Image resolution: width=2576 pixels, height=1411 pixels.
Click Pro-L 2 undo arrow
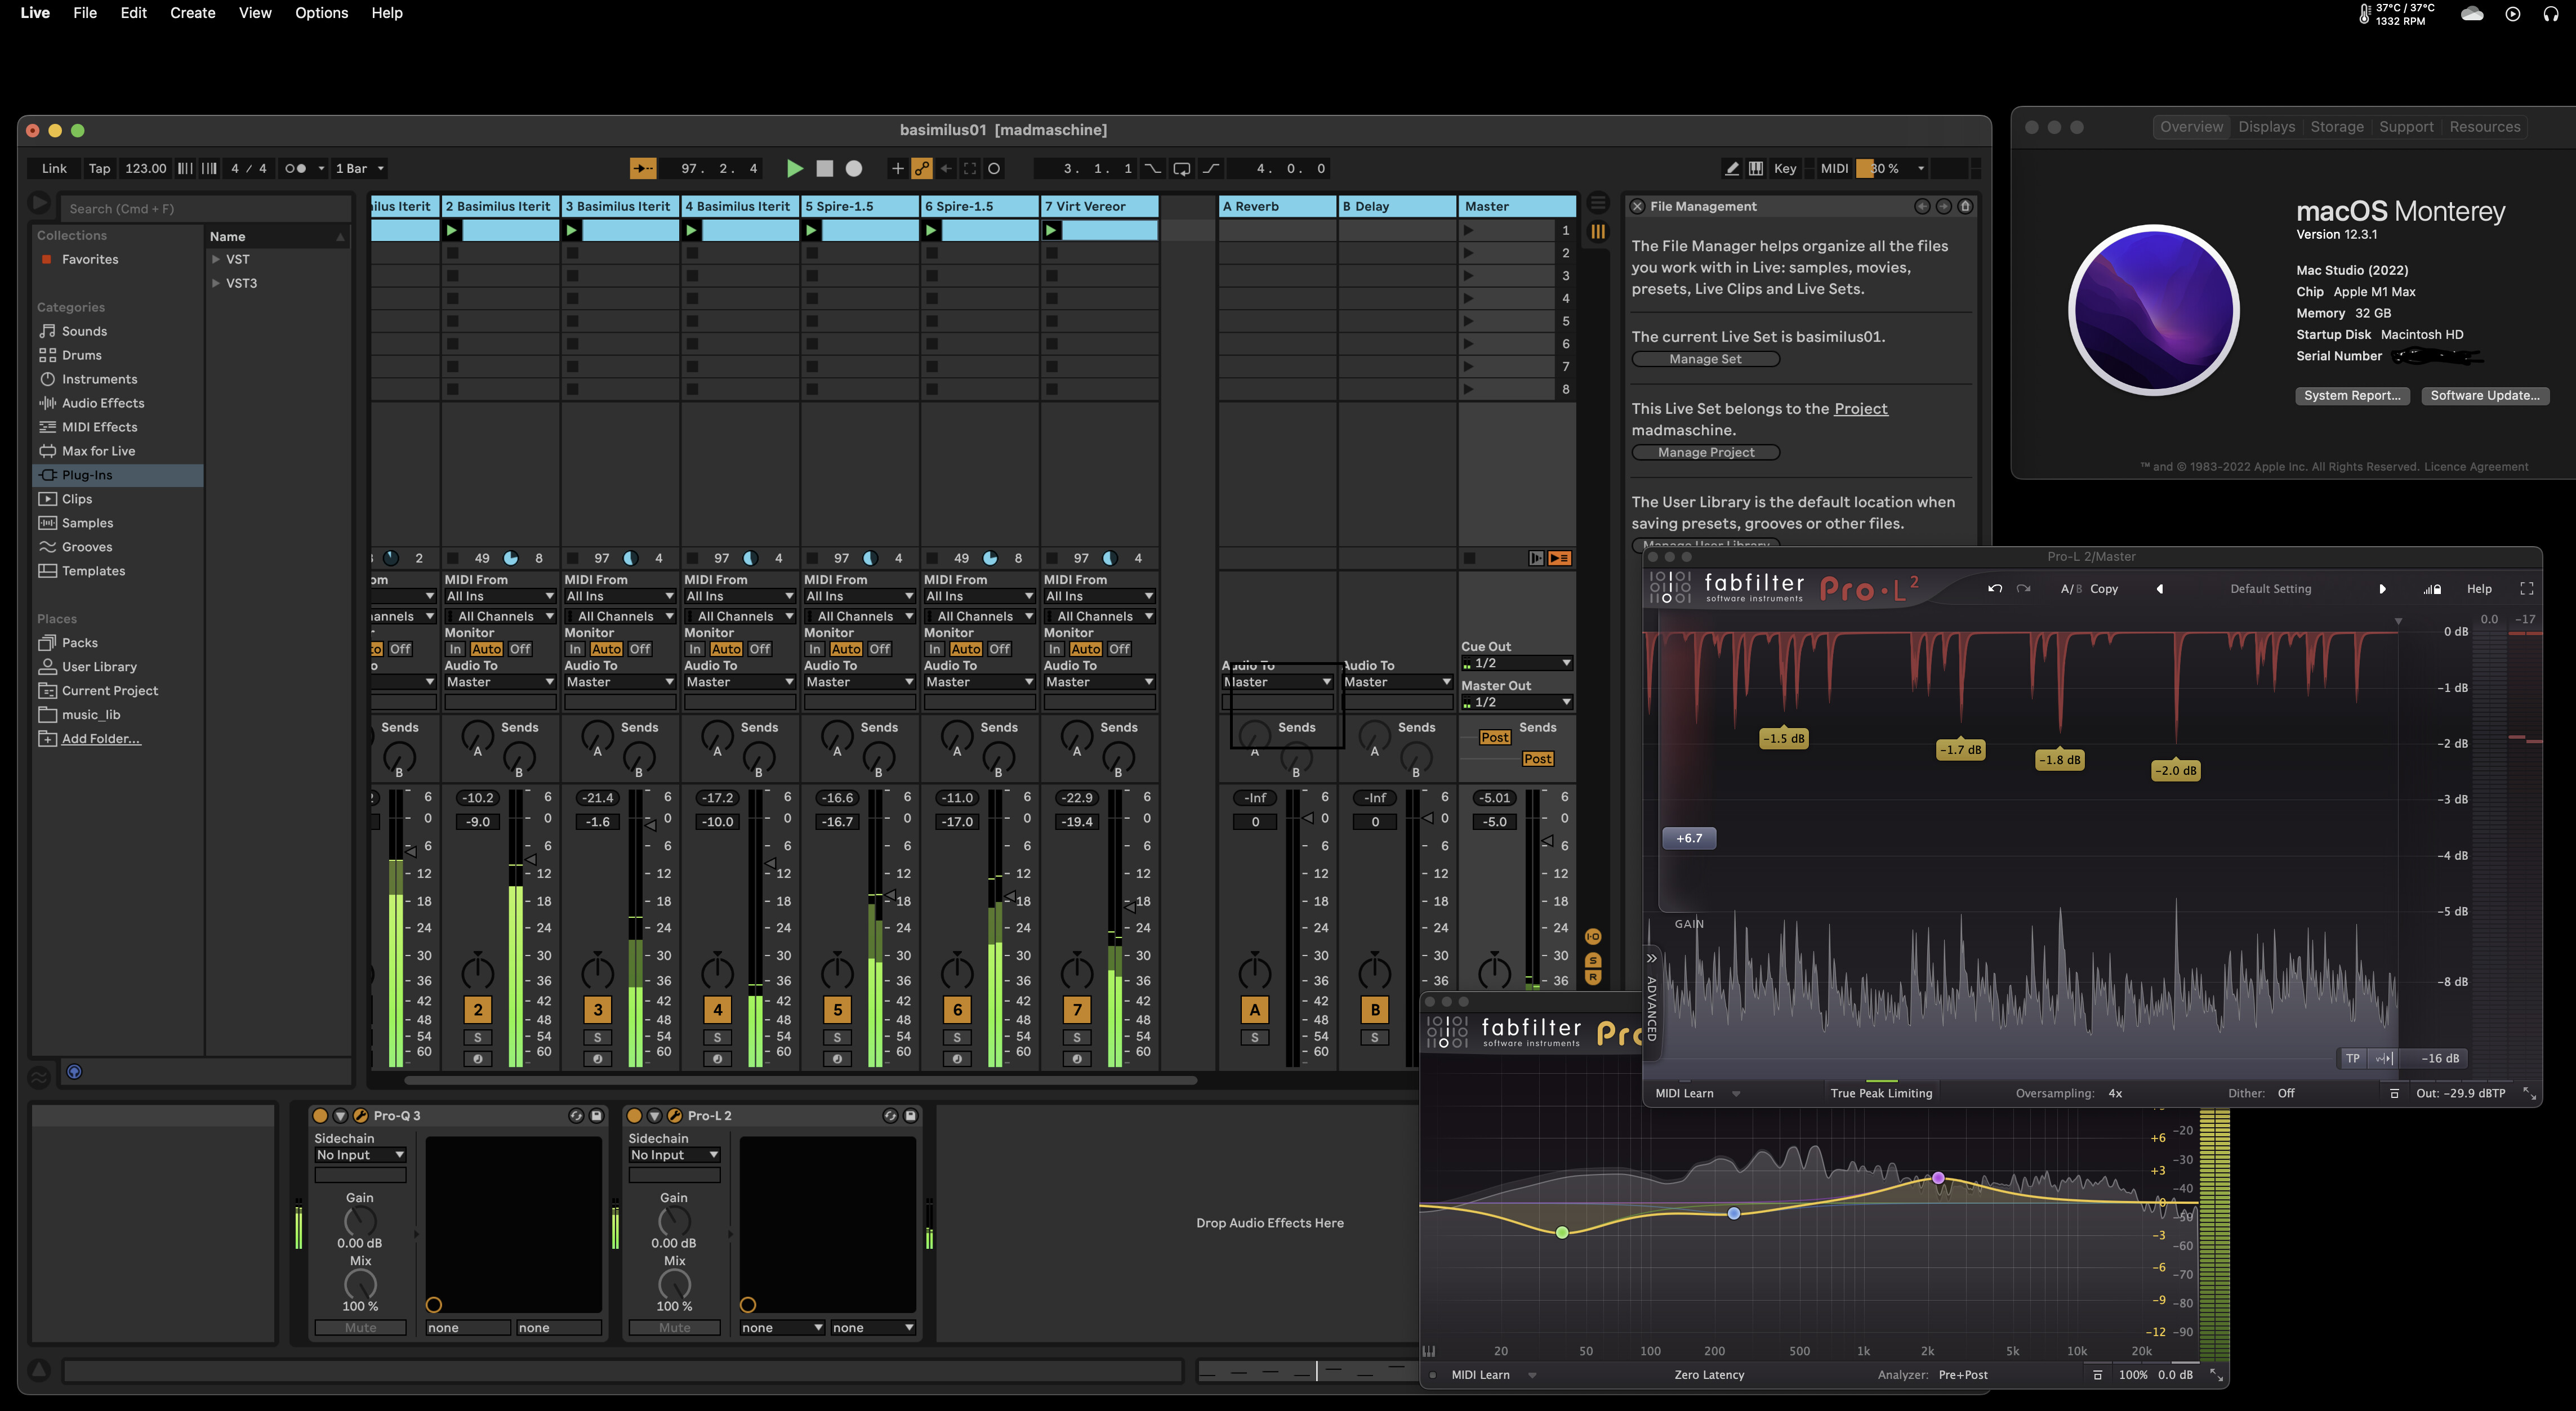tap(1995, 589)
